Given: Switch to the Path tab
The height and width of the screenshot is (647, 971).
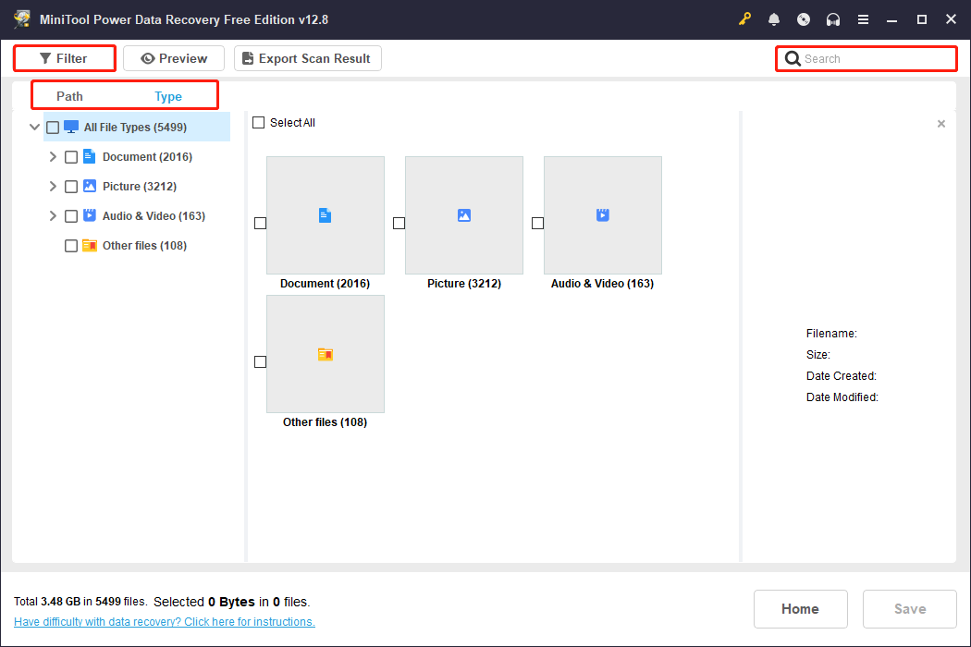Looking at the screenshot, I should pyautogui.click(x=68, y=95).
